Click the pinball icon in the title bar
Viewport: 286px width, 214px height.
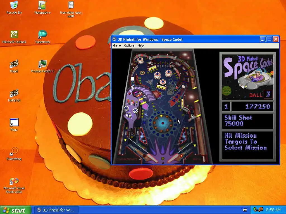click(x=114, y=39)
